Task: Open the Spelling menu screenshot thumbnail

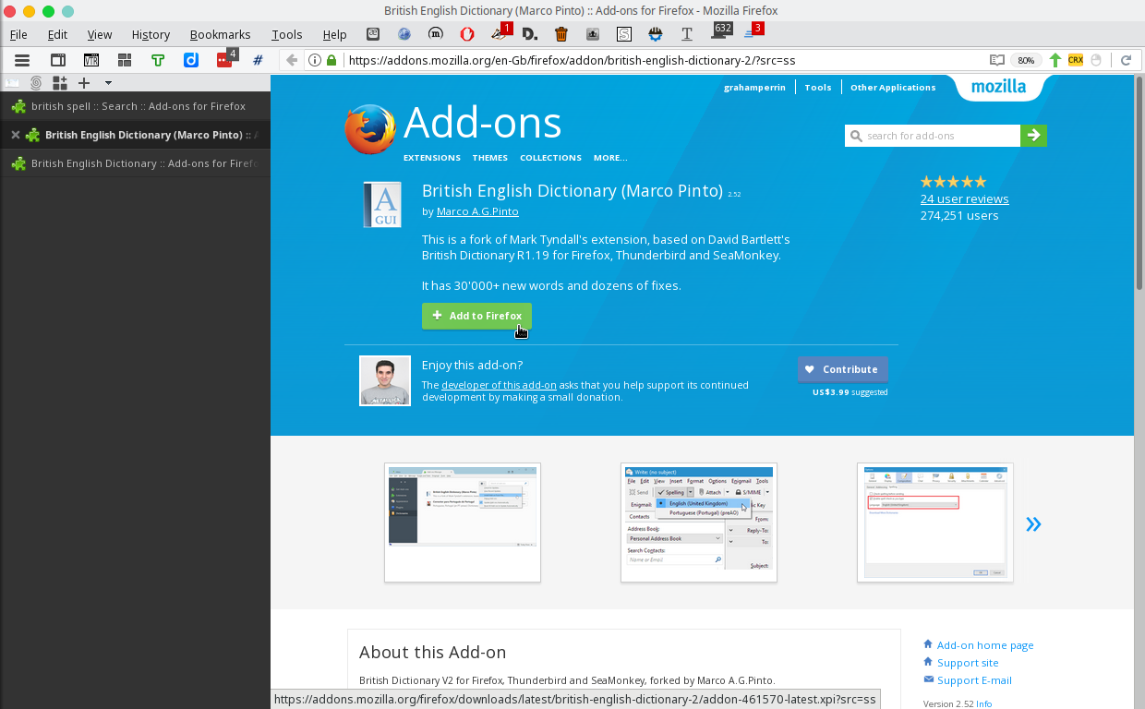Action: 699,523
